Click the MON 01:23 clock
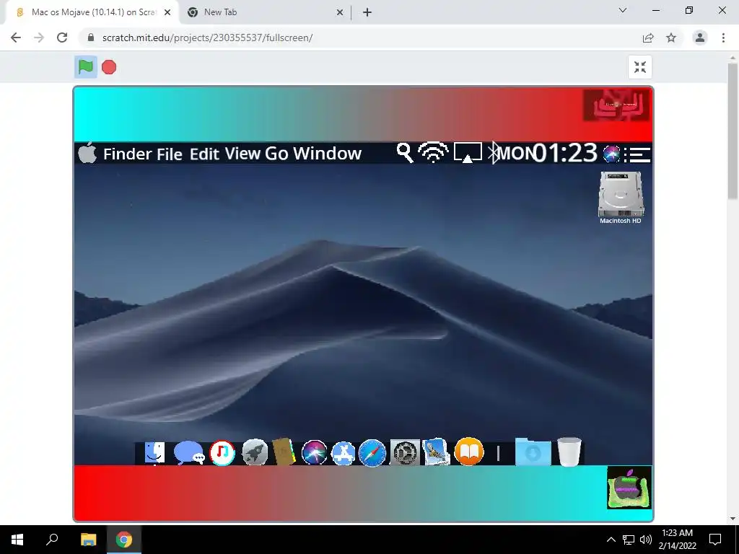739x554 pixels. 548,153
